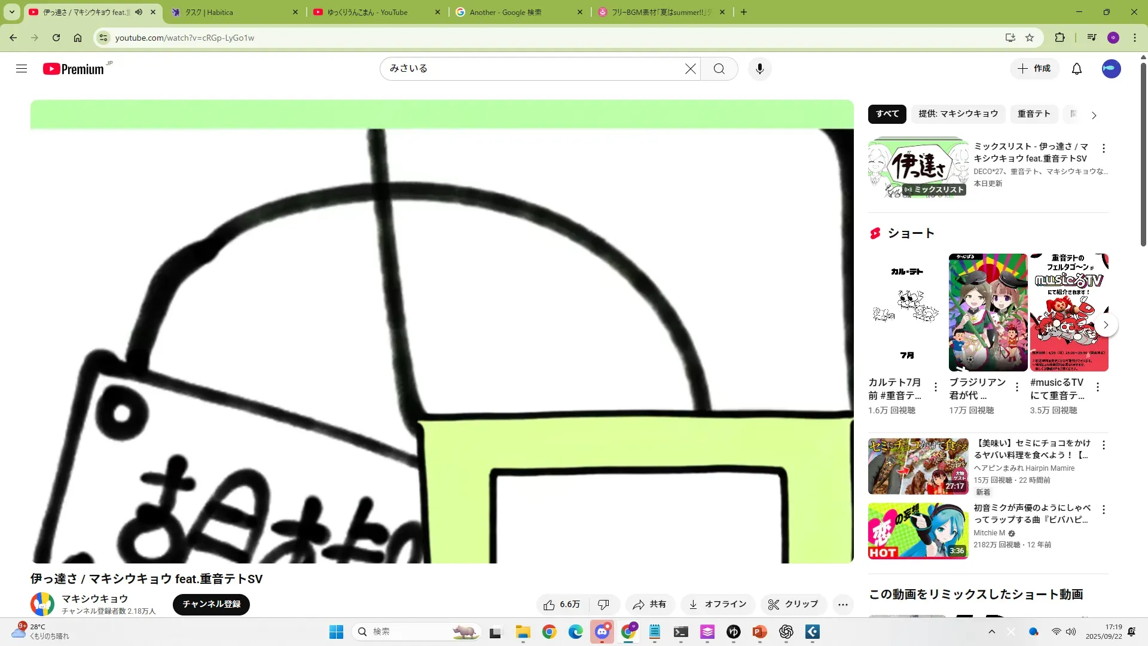Clear the search box with X
The width and height of the screenshot is (1148, 646).
(x=690, y=69)
